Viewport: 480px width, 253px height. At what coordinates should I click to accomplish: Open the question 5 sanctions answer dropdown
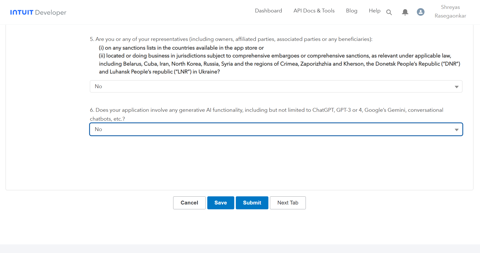[x=272, y=86]
